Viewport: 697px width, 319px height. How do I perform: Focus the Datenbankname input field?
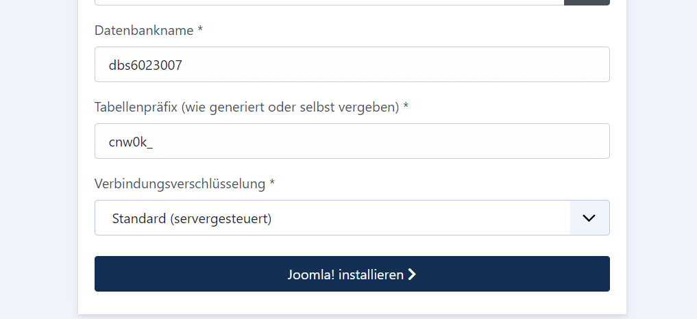click(x=352, y=64)
